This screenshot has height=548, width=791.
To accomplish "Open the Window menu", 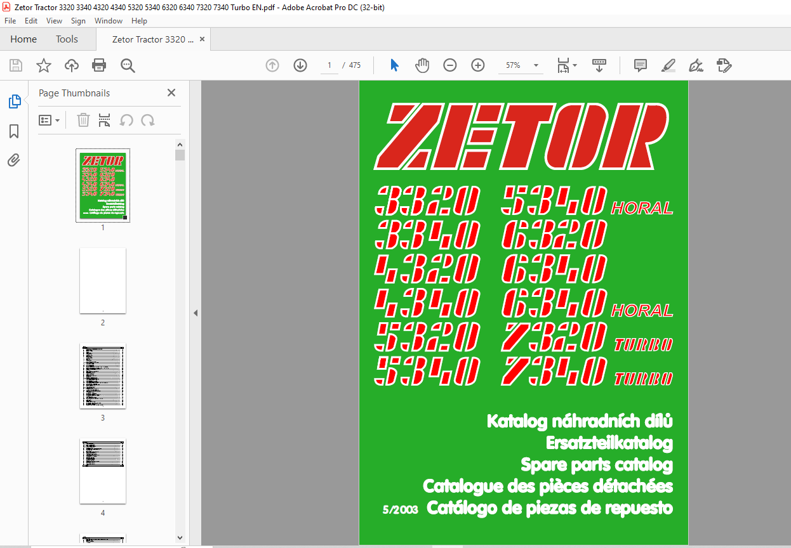I will point(109,21).
